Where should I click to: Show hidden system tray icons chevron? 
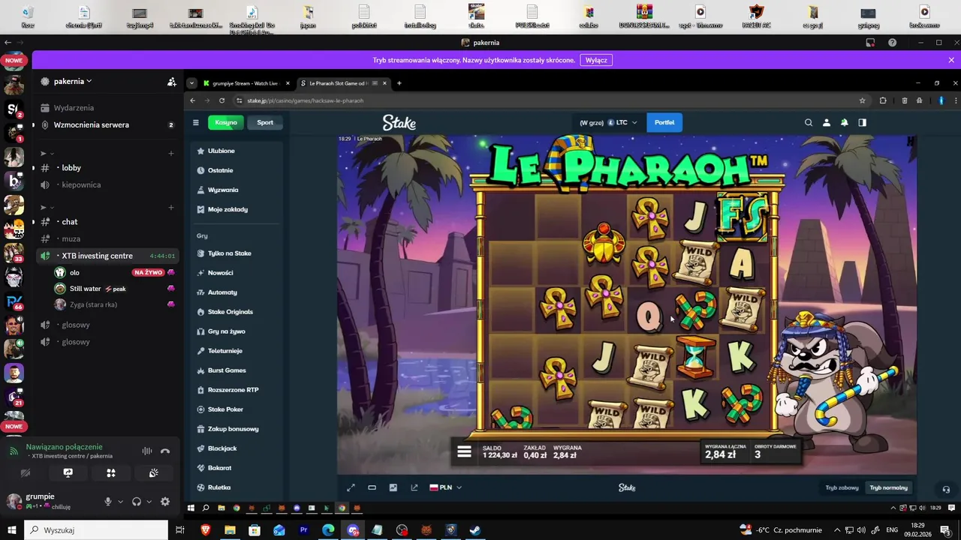pyautogui.click(x=837, y=530)
